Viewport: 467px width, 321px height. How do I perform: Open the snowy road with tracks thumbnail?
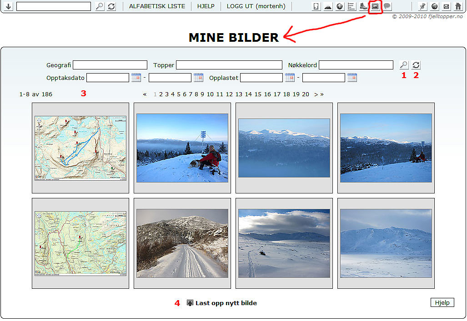tap(182, 243)
